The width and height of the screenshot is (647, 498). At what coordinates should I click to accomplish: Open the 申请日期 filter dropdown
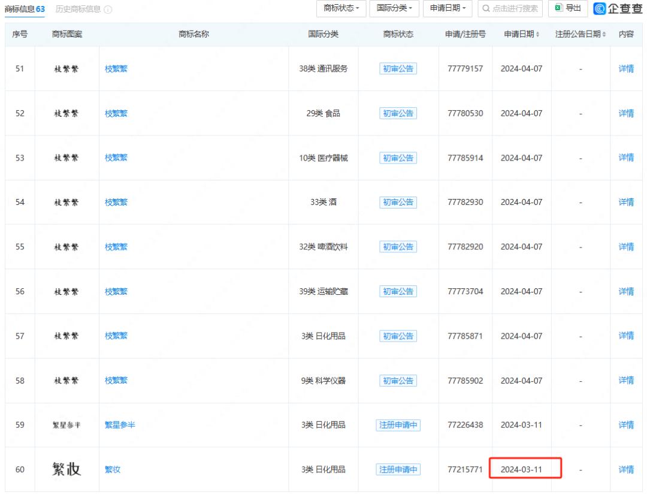pyautogui.click(x=448, y=8)
